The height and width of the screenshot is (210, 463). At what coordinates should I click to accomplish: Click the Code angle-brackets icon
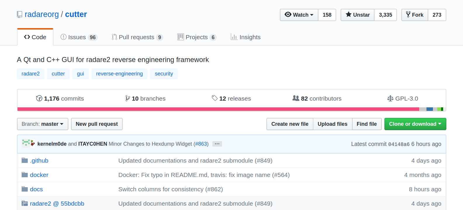click(x=27, y=37)
